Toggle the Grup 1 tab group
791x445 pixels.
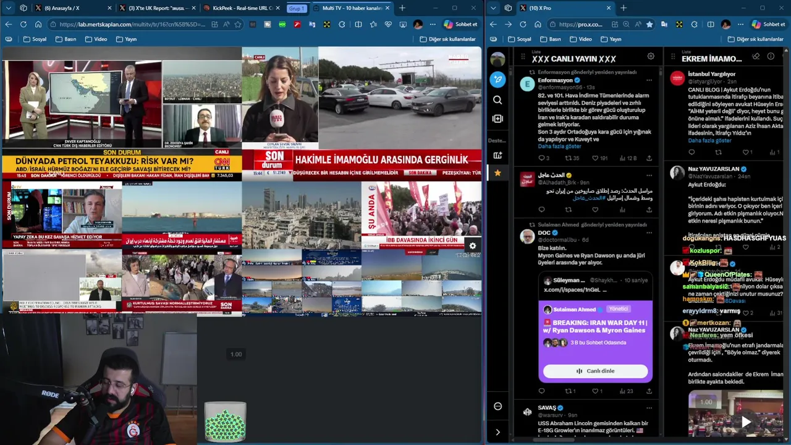click(x=297, y=8)
